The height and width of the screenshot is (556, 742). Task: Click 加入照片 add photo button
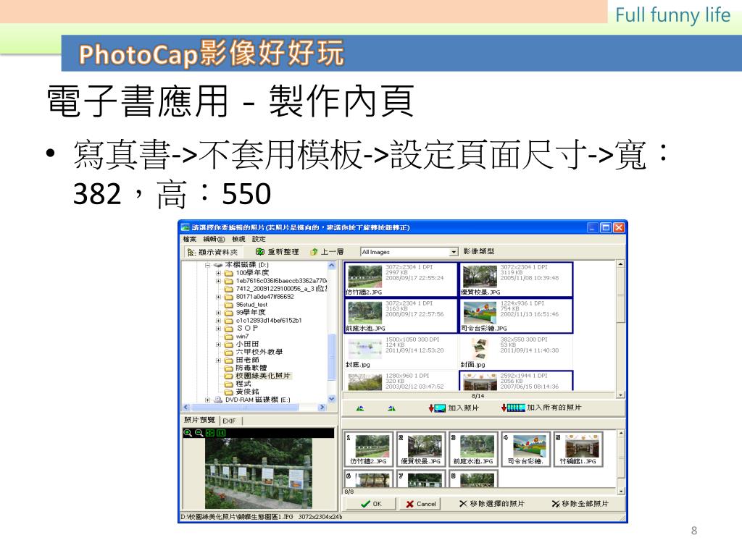click(454, 408)
